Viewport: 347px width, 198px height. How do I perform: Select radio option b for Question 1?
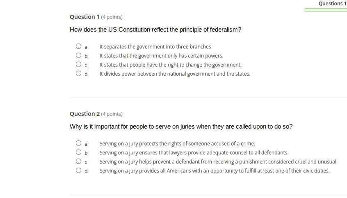[79, 55]
